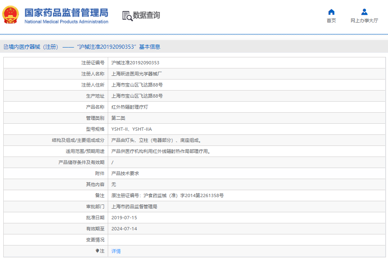Click the document icon beside 境内医疗器械

[6, 47]
